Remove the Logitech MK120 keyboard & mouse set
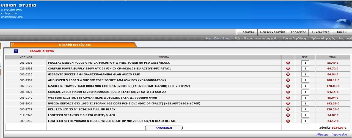 click(288, 121)
